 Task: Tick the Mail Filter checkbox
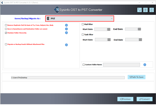[x=83, y=24]
